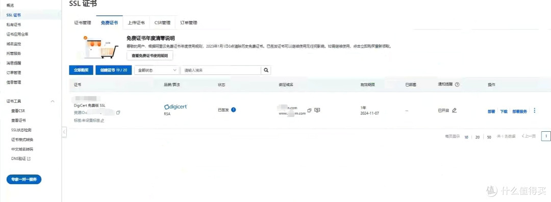Click page number 1 in pagination
Viewport: 551px width, 202px height.
pyautogui.click(x=546, y=136)
